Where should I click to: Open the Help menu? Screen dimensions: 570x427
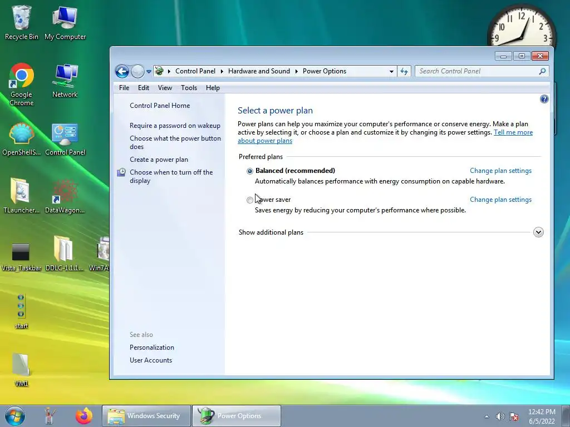tap(213, 88)
